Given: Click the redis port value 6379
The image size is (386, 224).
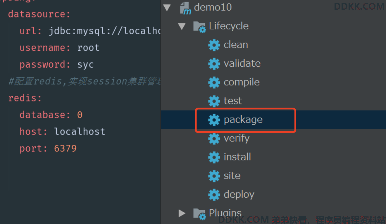Looking at the screenshot, I should tap(65, 148).
